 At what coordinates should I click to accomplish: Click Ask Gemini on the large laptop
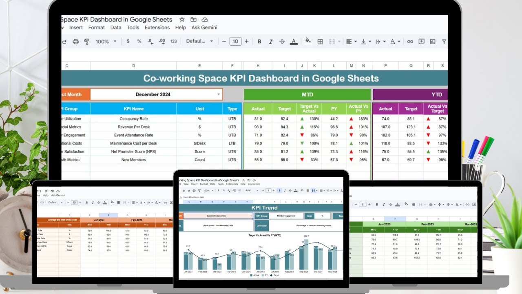[x=204, y=27]
